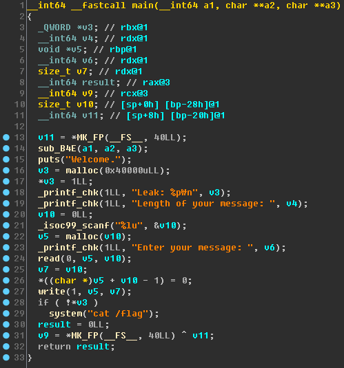Screen dimensions: 344x368
Task: Click malloc(0x40000uLL) call on line 16
Action: (x=115, y=171)
